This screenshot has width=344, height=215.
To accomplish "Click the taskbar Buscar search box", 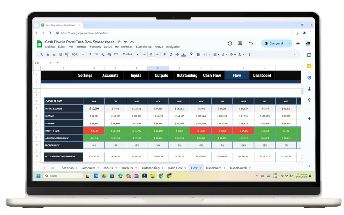I will point(63,176).
